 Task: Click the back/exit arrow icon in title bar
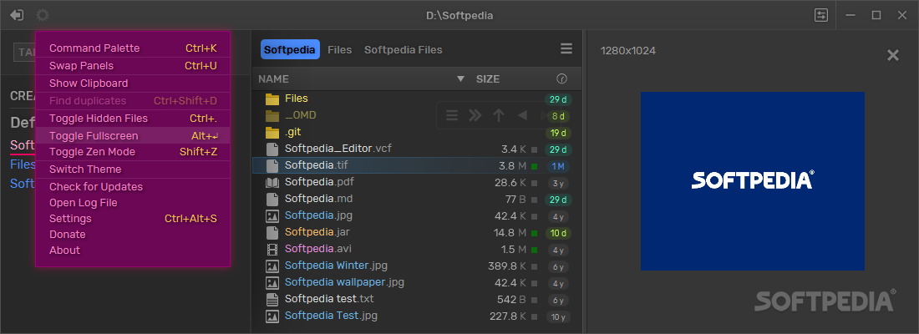pyautogui.click(x=17, y=15)
